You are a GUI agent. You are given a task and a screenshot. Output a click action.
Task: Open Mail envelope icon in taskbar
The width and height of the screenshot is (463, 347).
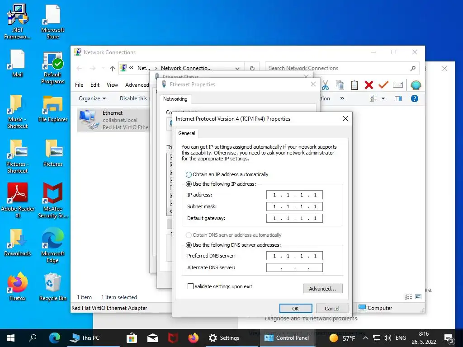pos(153,338)
